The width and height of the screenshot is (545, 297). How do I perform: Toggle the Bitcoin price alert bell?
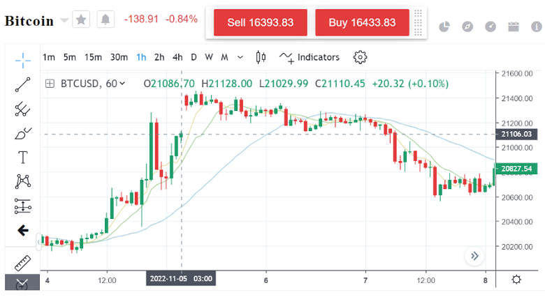coord(106,20)
